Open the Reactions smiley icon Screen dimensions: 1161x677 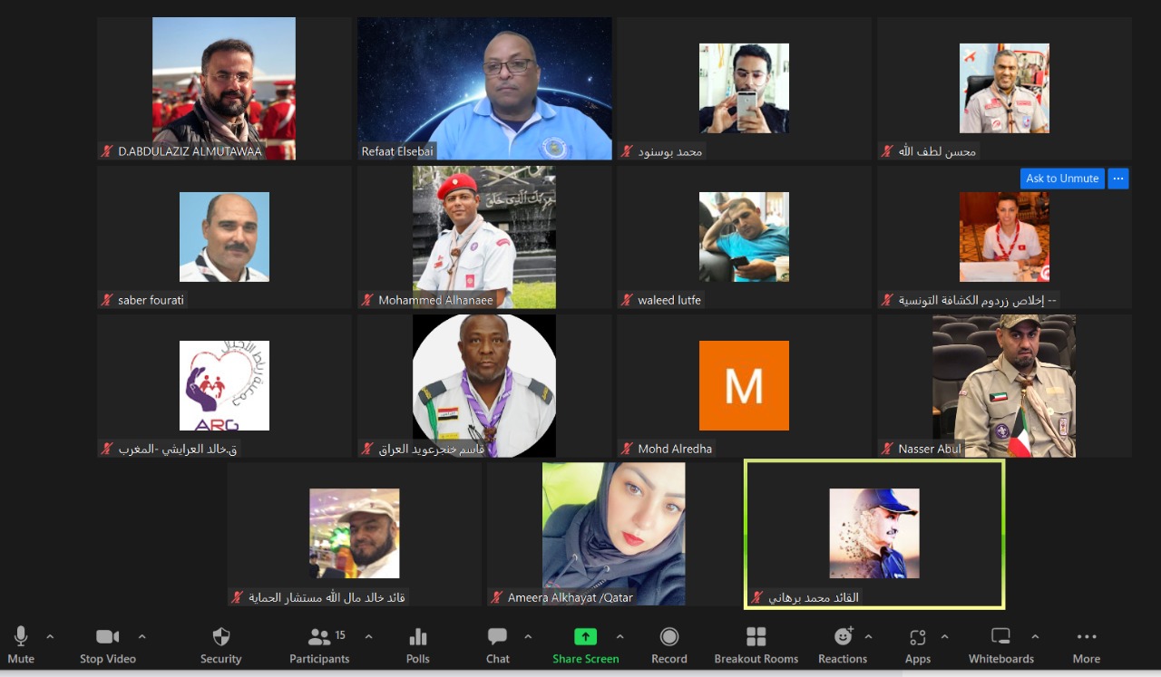(843, 637)
